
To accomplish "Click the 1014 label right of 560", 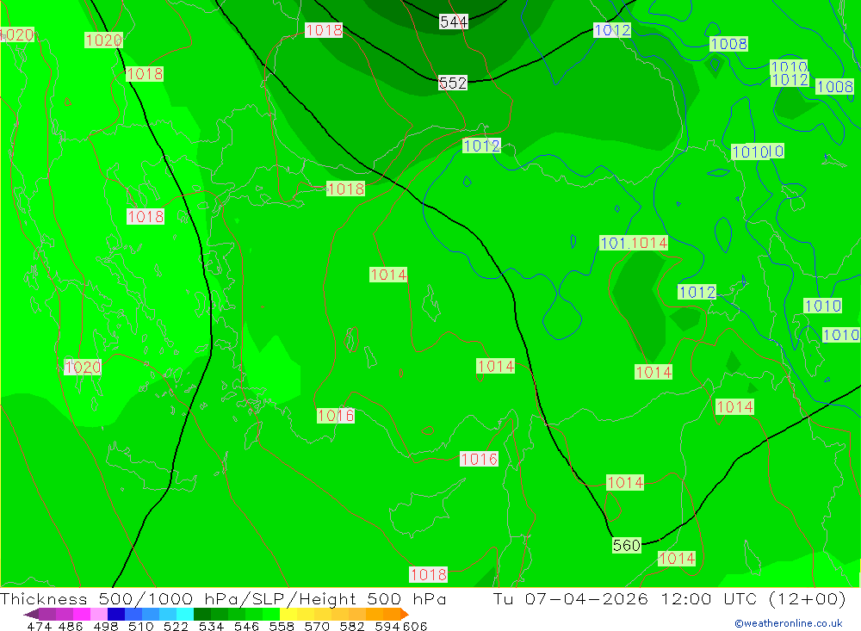I will coord(677,559).
